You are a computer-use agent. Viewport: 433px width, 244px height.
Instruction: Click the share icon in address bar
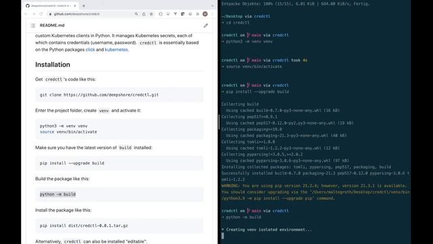(144, 14)
